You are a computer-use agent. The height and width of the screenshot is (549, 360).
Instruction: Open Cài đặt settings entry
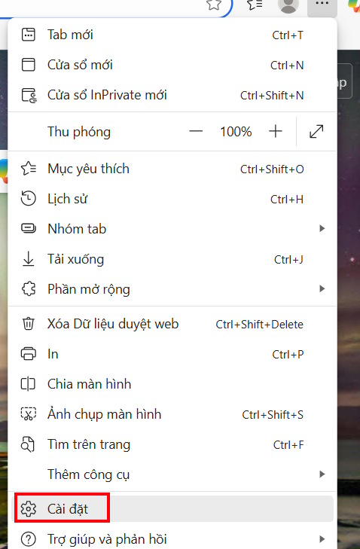click(172, 509)
